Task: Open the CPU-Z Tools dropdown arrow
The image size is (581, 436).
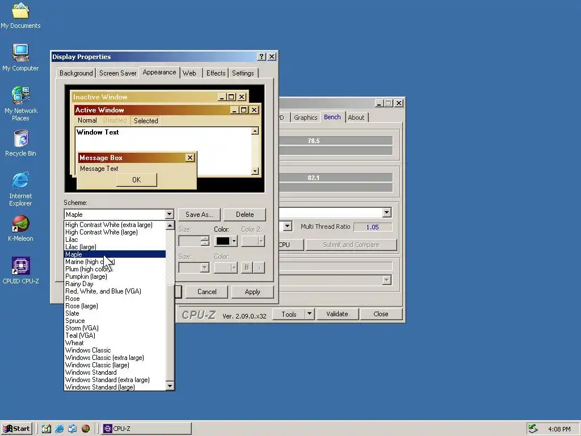Action: [309, 314]
